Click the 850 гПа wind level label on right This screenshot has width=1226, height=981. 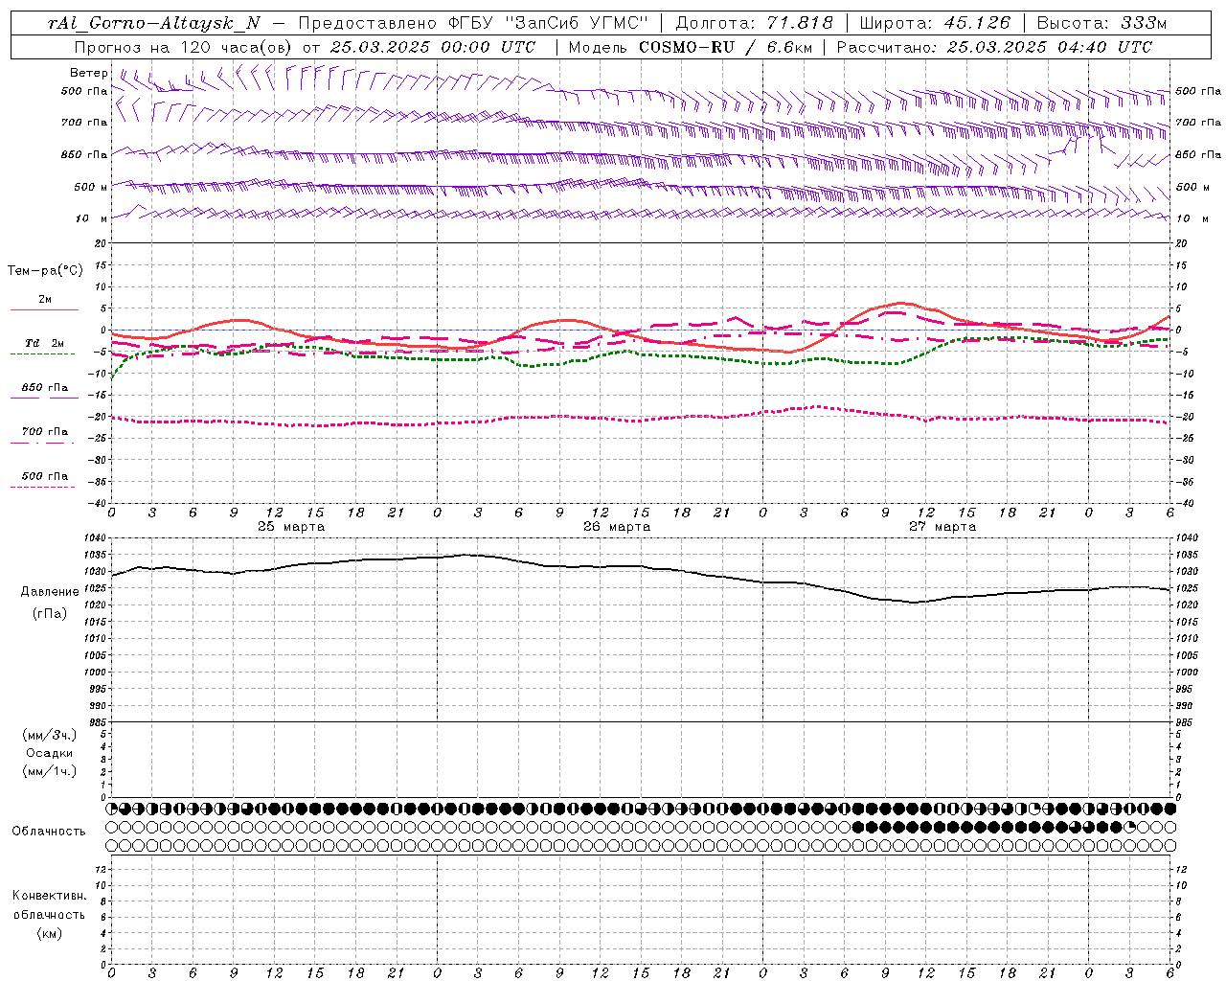[1198, 154]
